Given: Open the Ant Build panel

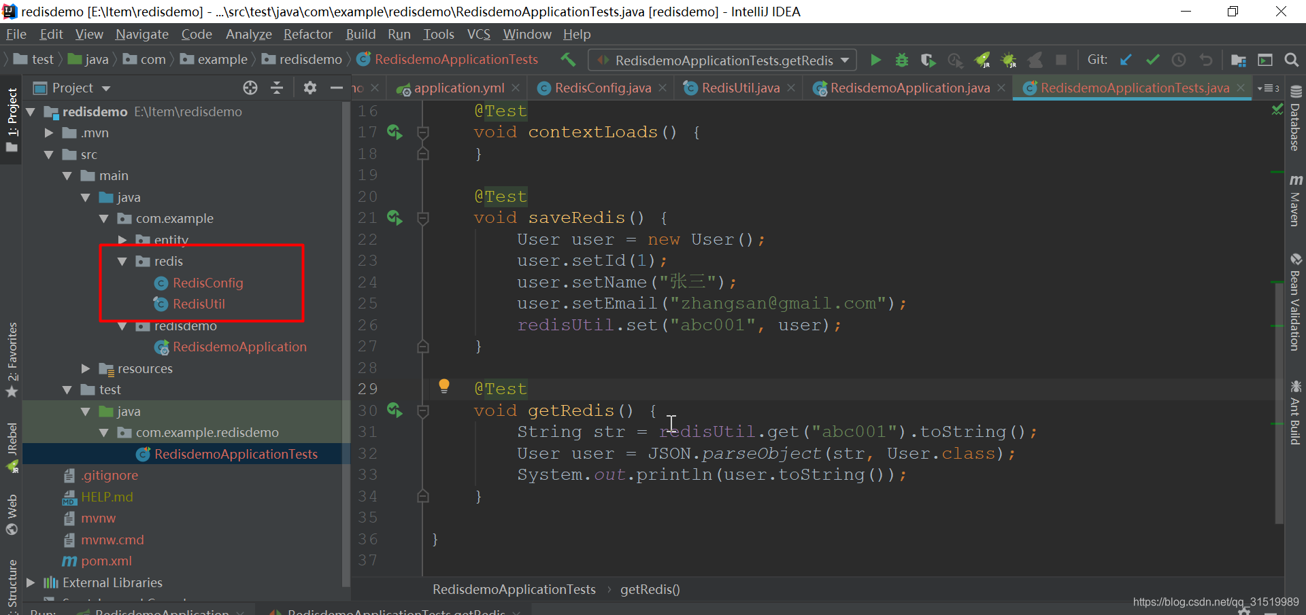Looking at the screenshot, I should tap(1295, 412).
